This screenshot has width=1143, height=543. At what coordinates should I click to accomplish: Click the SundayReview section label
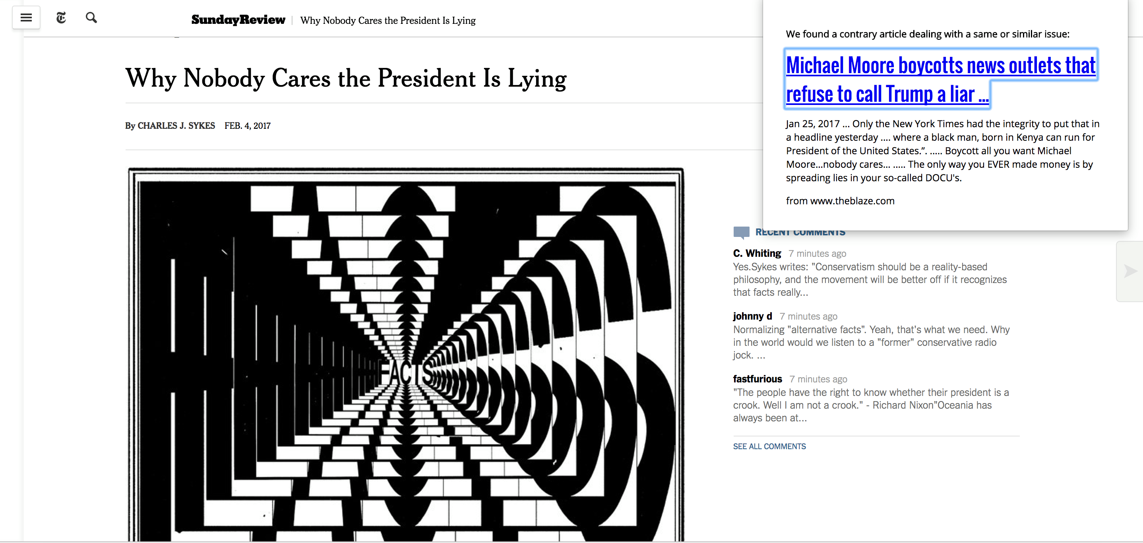[238, 20]
